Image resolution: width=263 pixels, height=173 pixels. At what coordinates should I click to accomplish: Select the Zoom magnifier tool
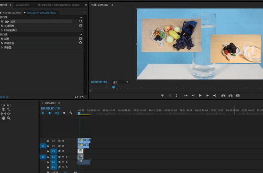pyautogui.click(x=9, y=118)
